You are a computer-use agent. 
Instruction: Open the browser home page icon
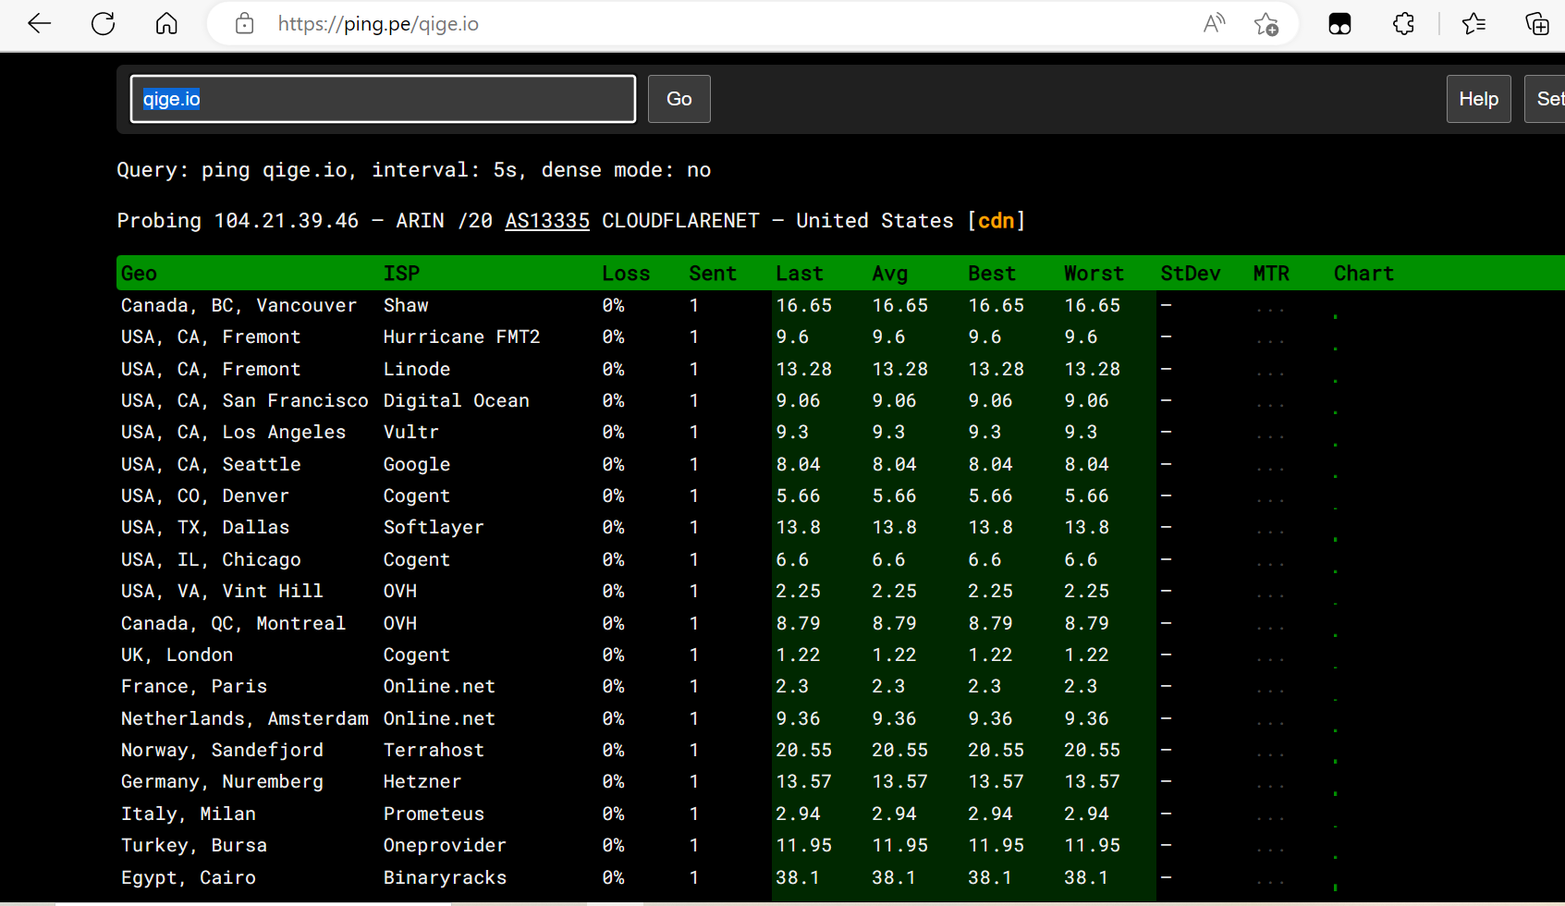coord(166,24)
